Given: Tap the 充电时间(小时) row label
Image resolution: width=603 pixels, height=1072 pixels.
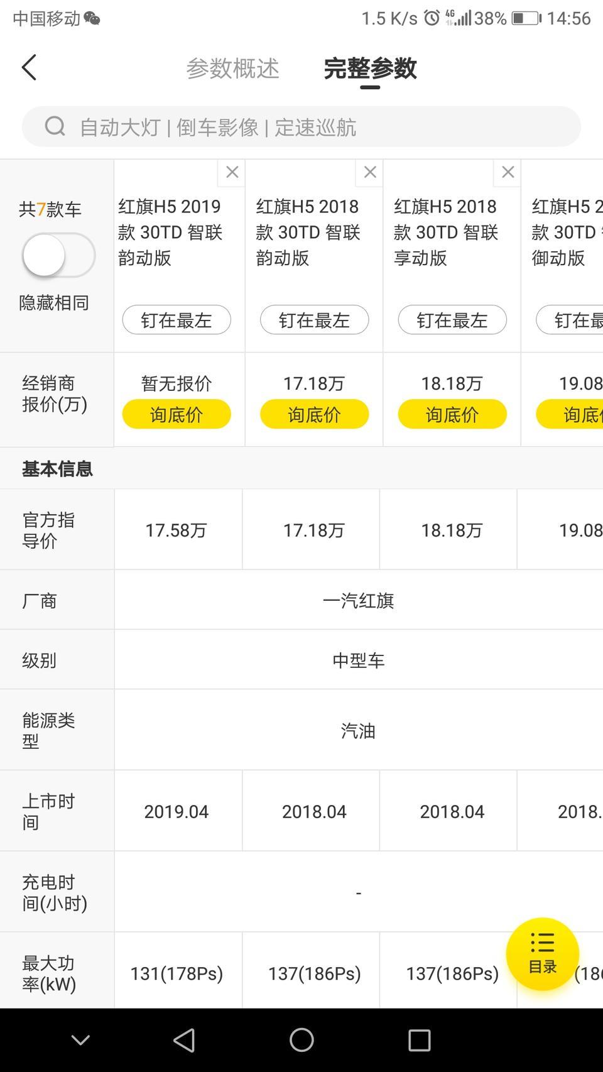Looking at the screenshot, I should [55, 892].
